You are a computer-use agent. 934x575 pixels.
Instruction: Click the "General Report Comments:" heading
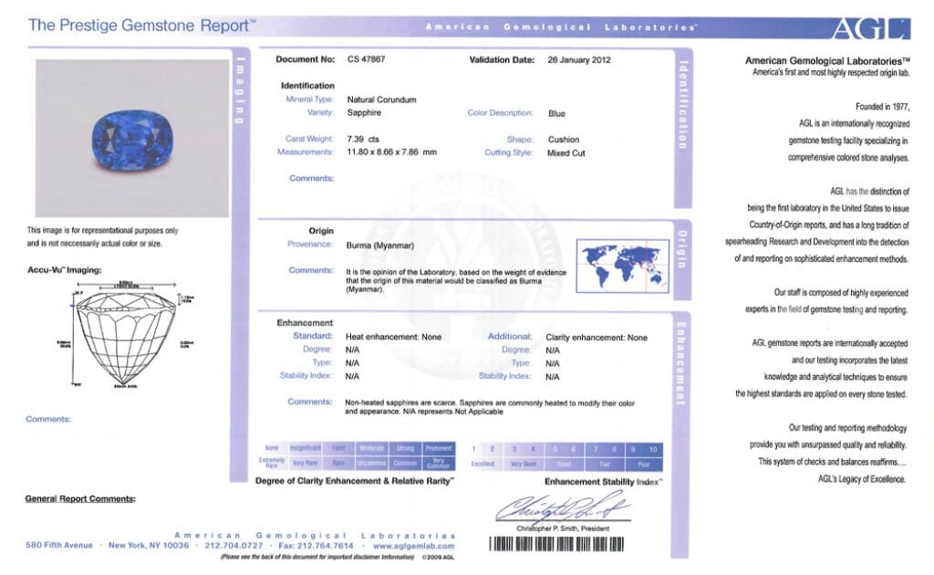pyautogui.click(x=80, y=498)
